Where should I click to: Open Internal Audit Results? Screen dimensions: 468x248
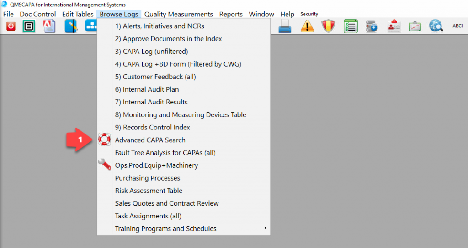click(x=184, y=102)
